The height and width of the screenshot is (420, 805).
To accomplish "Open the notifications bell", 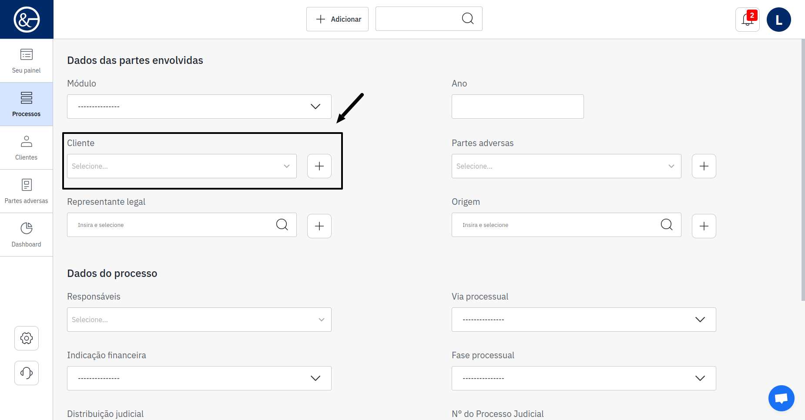I will 747,20.
